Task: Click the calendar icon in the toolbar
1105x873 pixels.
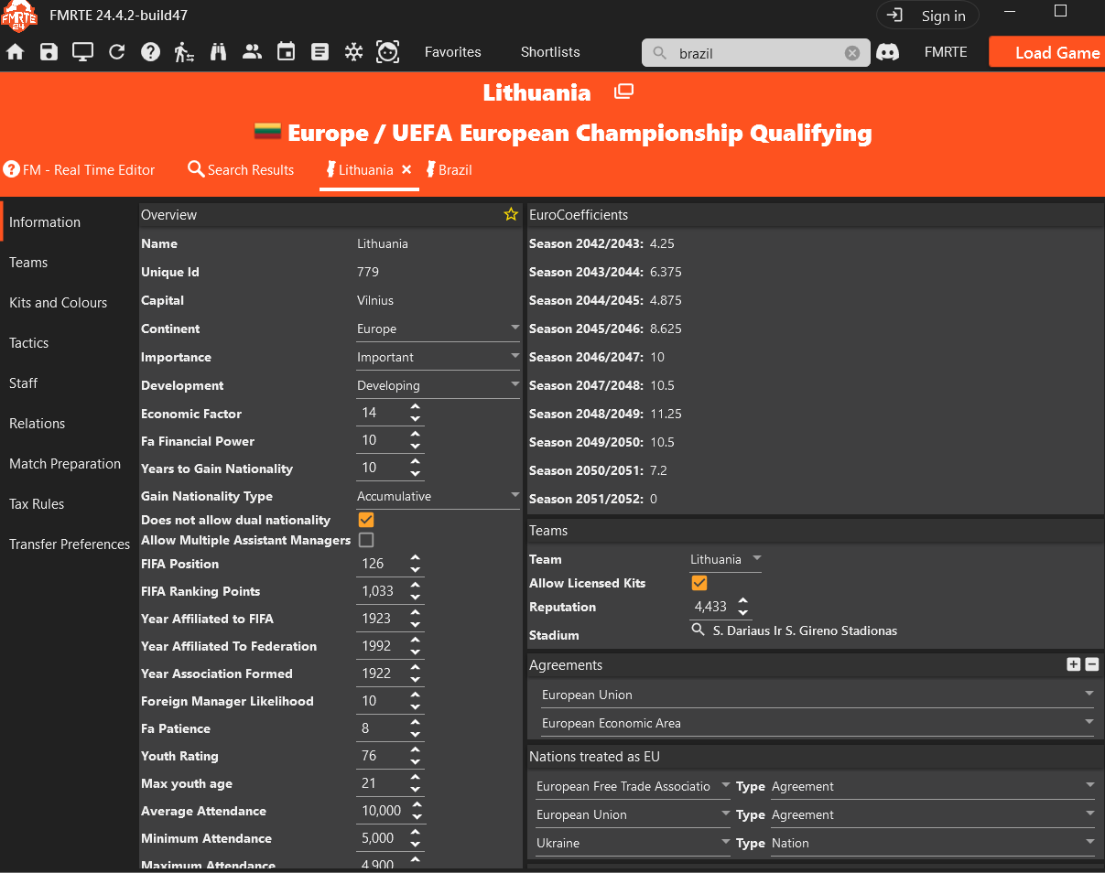Action: coord(286,52)
